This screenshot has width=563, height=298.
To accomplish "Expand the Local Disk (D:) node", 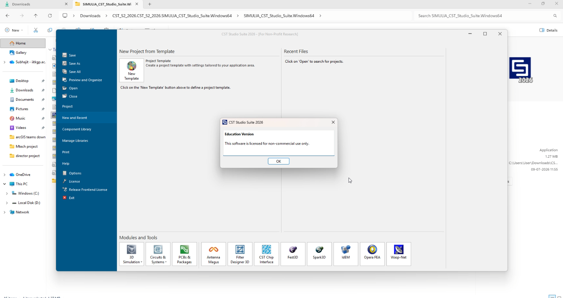I will (x=7, y=203).
